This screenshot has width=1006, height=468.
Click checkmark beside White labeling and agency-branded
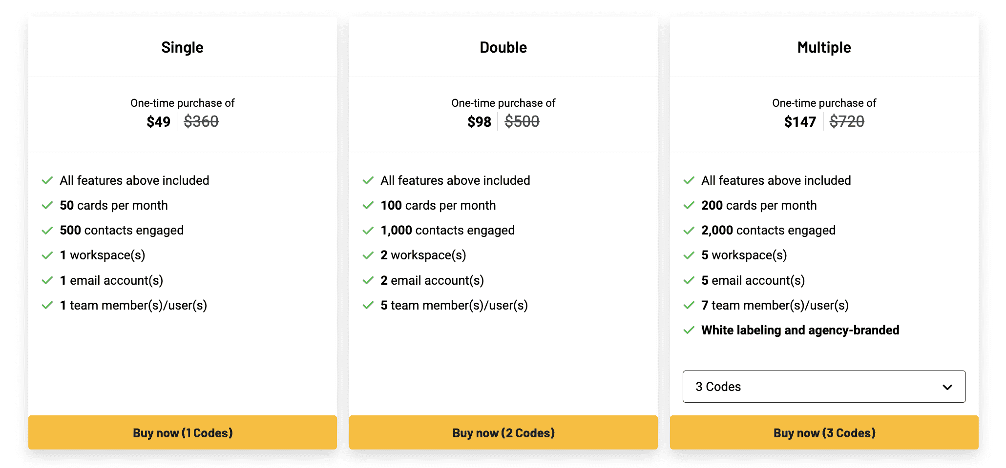click(x=689, y=331)
